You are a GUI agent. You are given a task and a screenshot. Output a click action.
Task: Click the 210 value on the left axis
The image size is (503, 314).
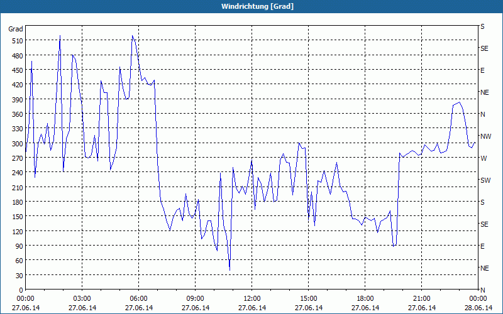(x=18, y=187)
